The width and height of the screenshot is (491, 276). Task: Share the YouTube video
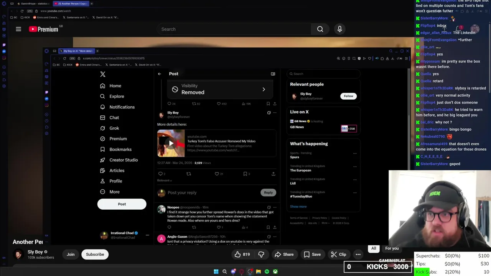tap(284, 255)
